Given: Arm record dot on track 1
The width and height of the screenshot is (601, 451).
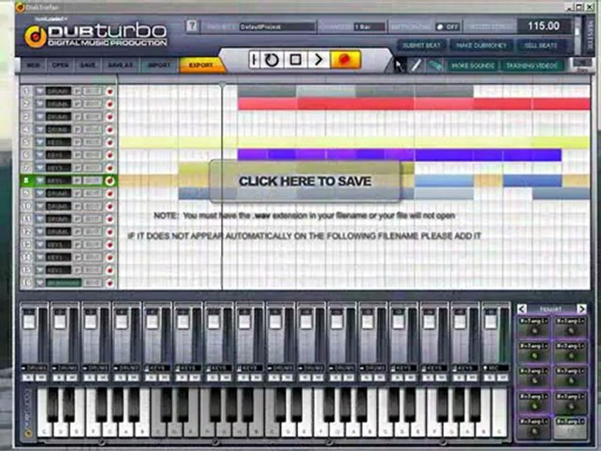Looking at the screenshot, I should (x=110, y=91).
